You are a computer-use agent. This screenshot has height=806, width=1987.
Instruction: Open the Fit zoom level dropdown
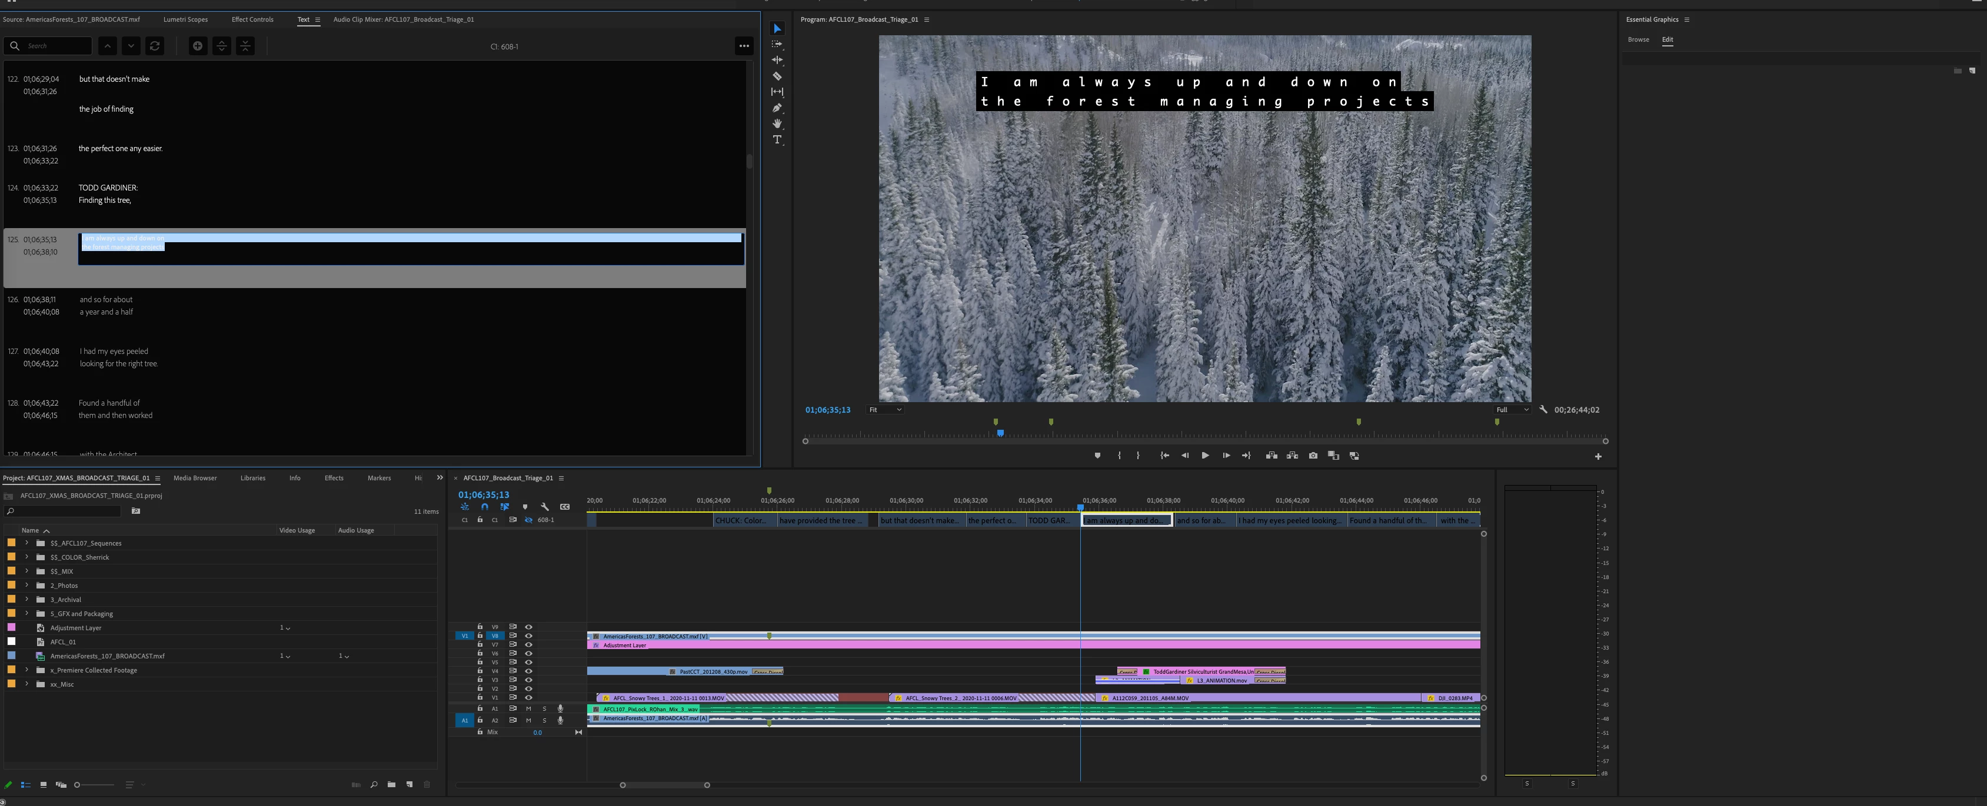coord(885,410)
